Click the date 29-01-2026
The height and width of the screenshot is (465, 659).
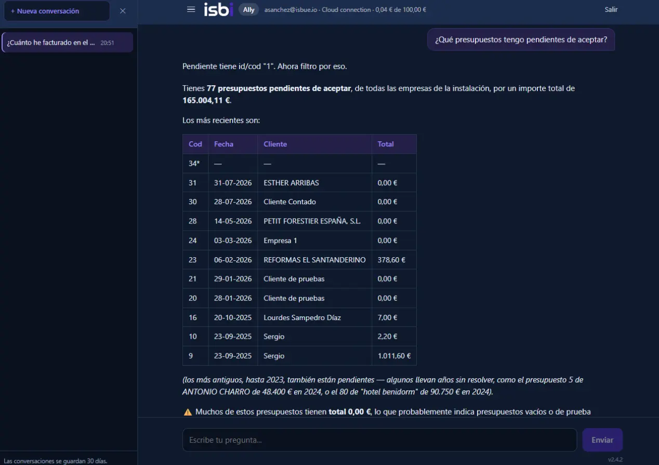click(233, 279)
